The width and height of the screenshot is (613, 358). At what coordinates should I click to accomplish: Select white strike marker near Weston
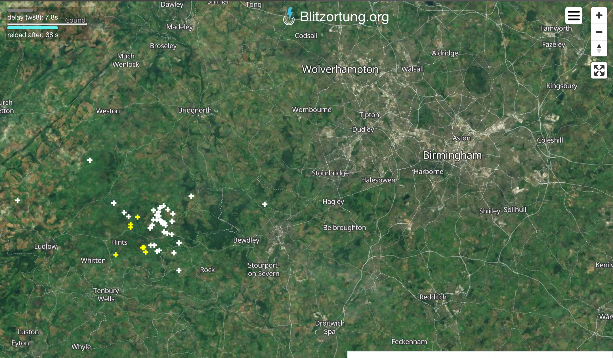90,160
